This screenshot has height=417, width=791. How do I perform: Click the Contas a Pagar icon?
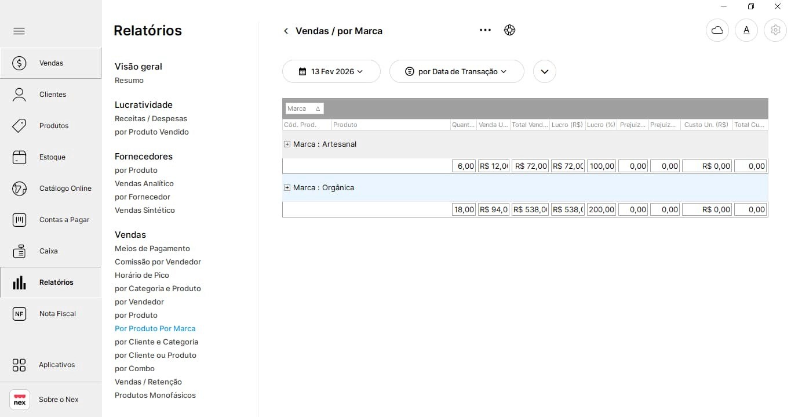tap(19, 220)
